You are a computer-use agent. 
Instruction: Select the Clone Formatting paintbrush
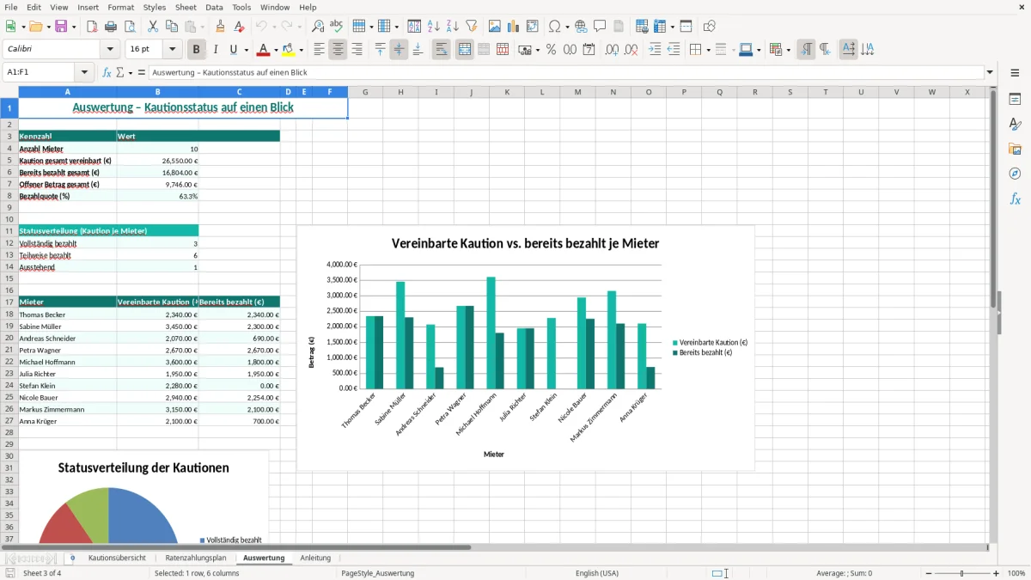[220, 27]
